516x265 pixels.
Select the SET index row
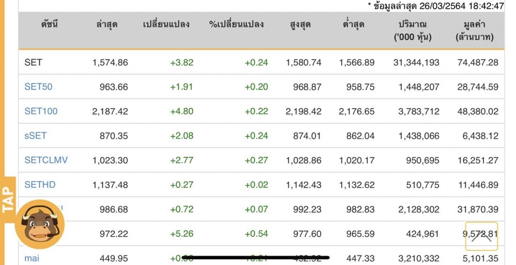[x=261, y=62]
